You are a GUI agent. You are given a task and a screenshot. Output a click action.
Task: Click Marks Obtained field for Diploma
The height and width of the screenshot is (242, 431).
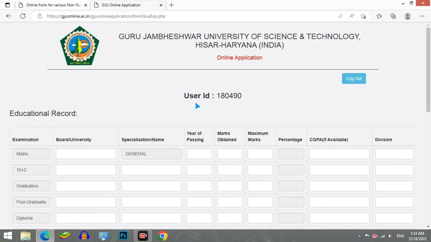point(230,218)
